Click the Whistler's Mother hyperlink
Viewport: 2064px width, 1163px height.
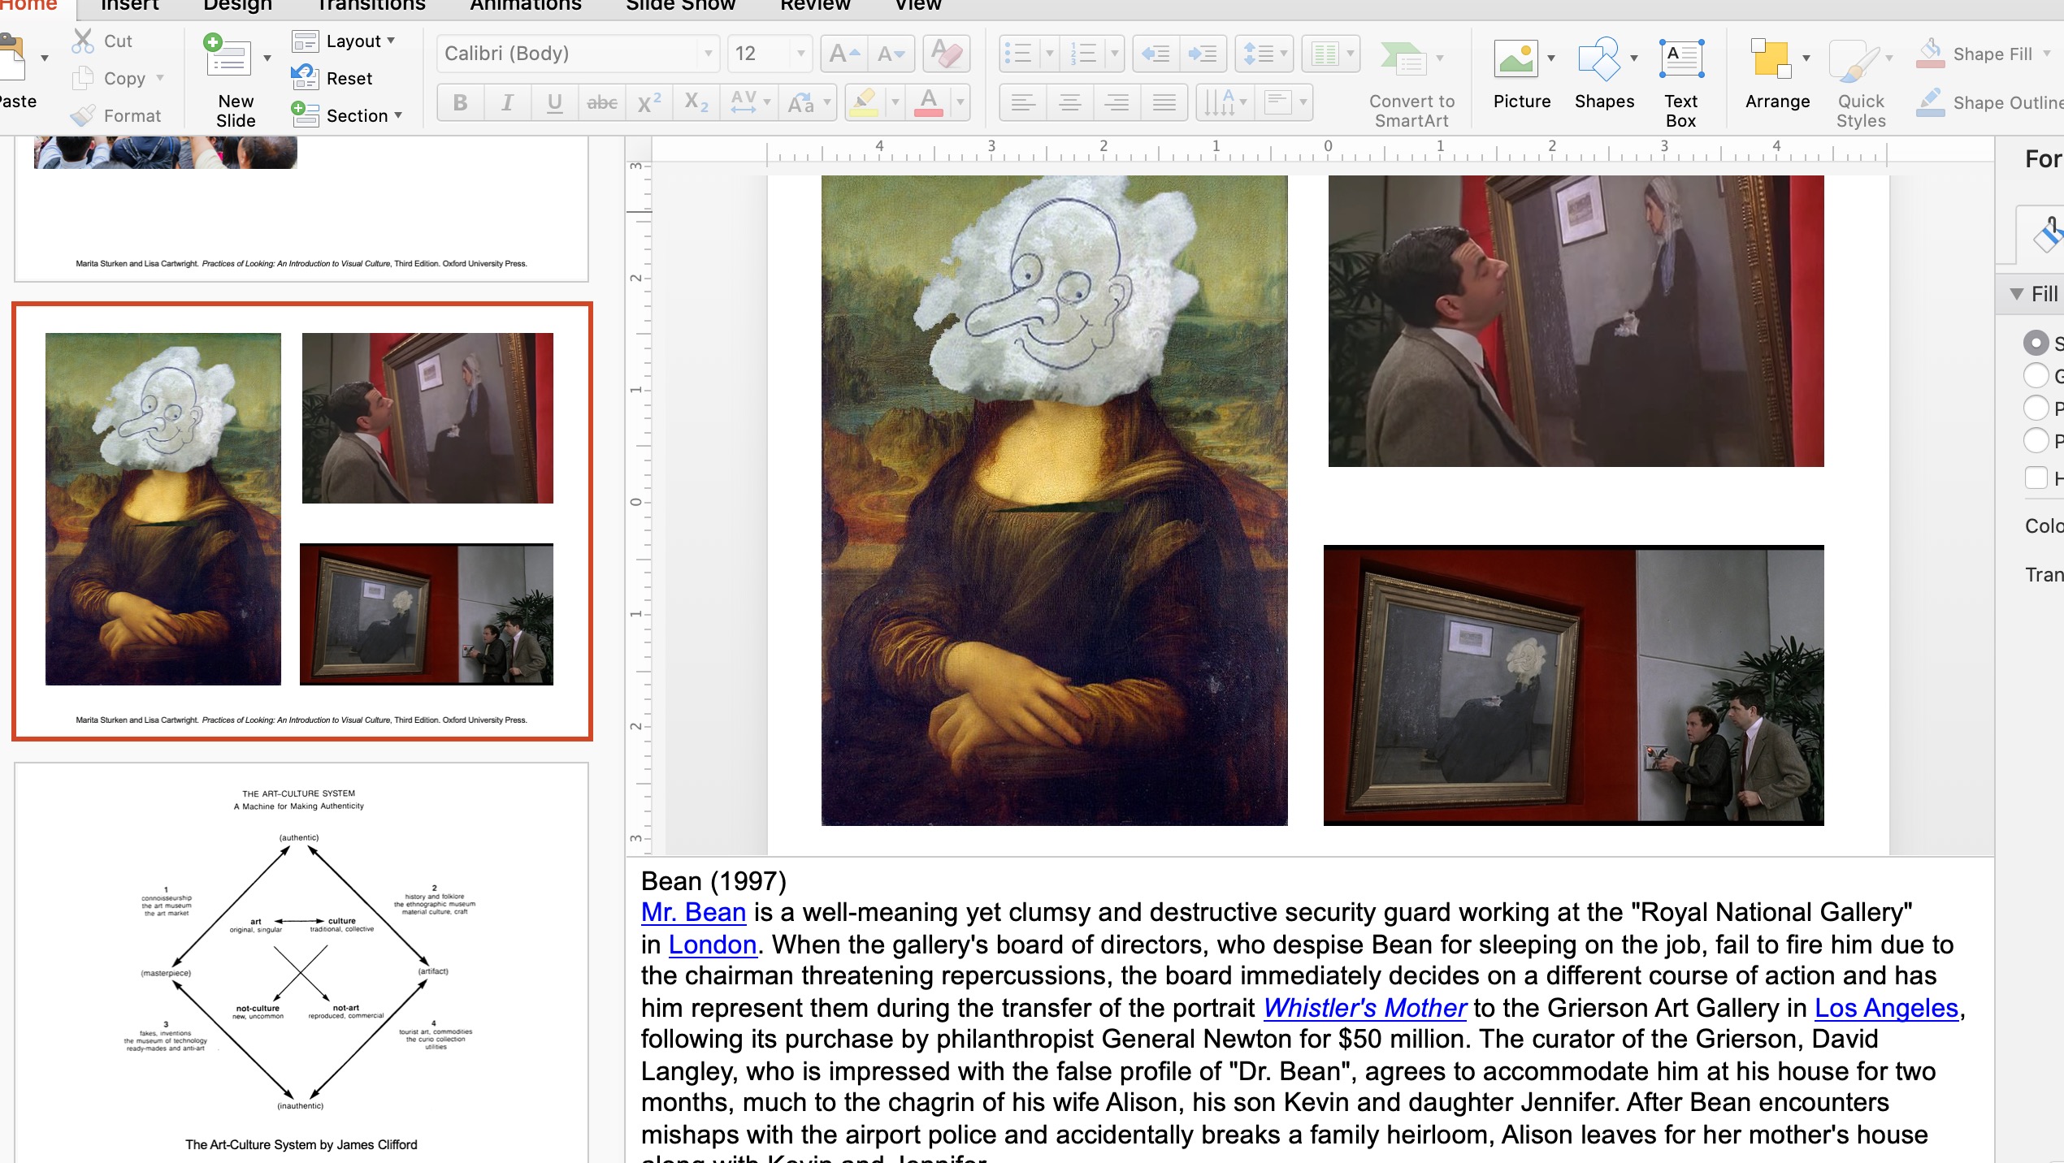1364,1008
